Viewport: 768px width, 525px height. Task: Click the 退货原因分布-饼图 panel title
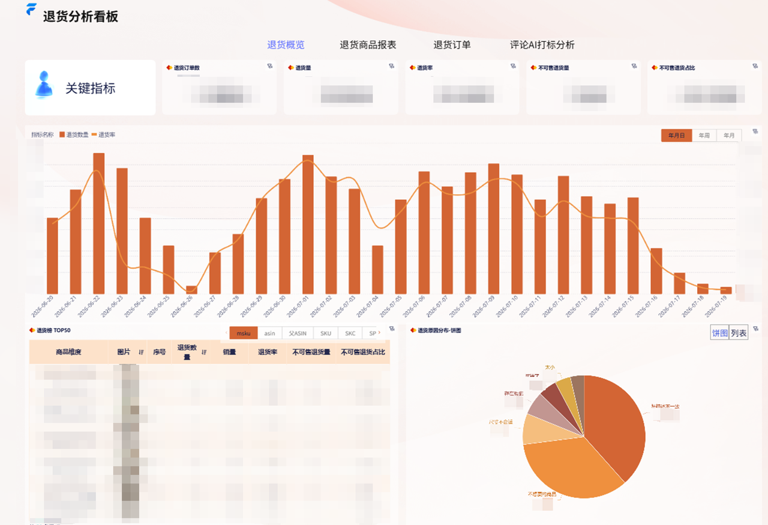439,330
